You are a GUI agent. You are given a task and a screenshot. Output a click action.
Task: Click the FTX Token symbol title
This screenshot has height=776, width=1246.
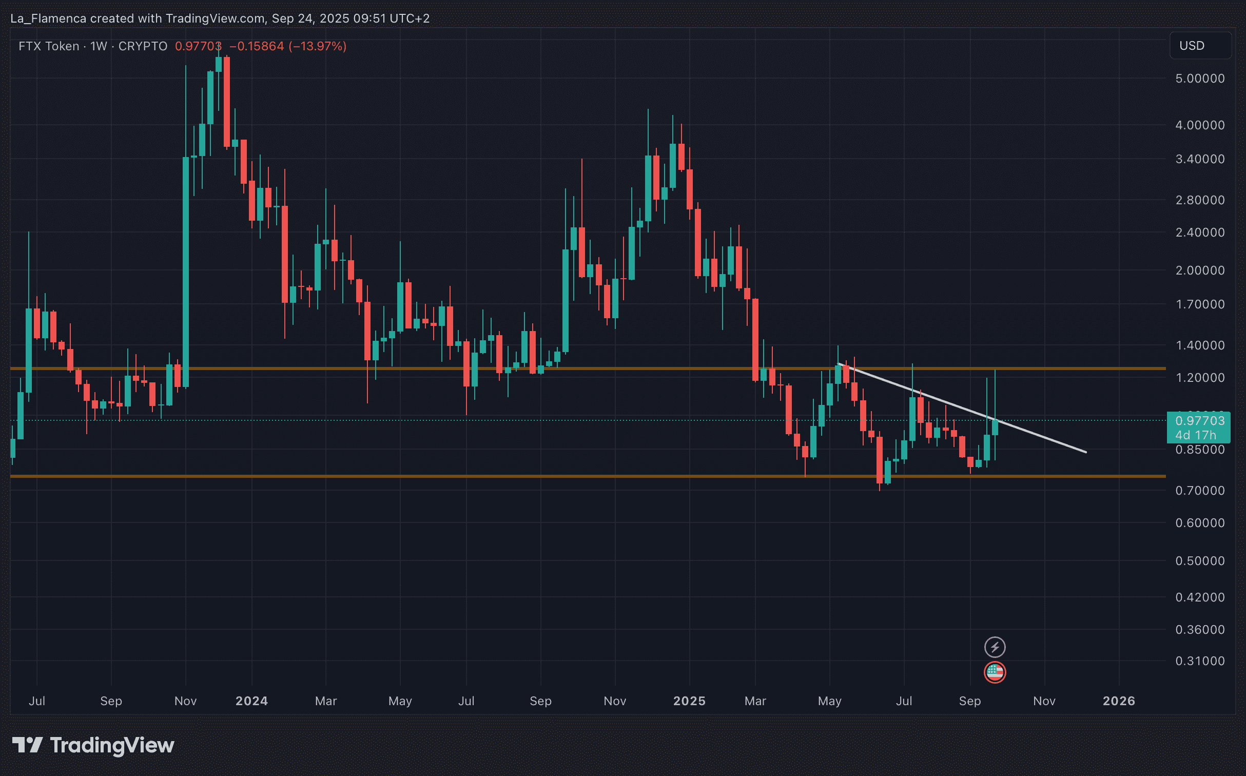tap(49, 46)
